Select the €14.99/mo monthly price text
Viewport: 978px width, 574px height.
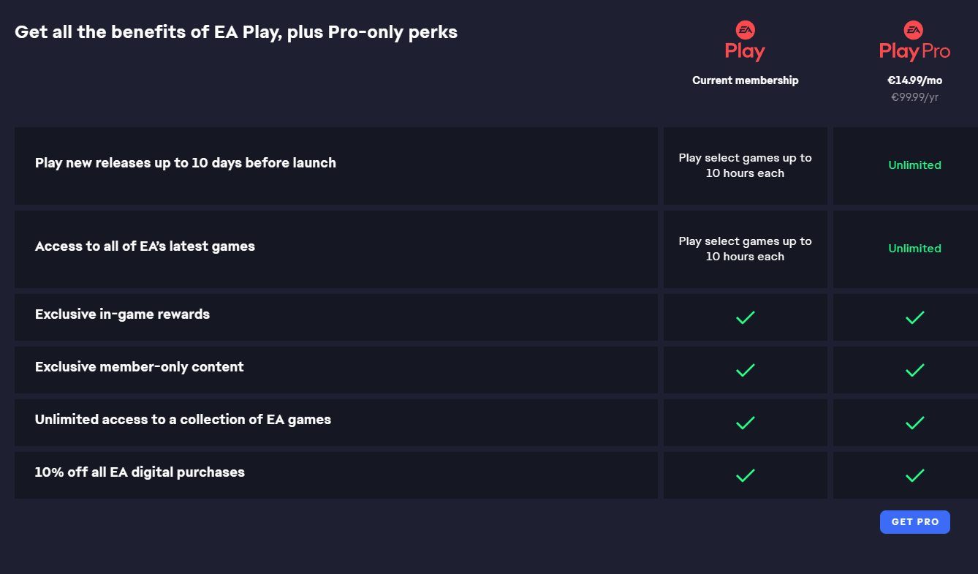click(914, 80)
